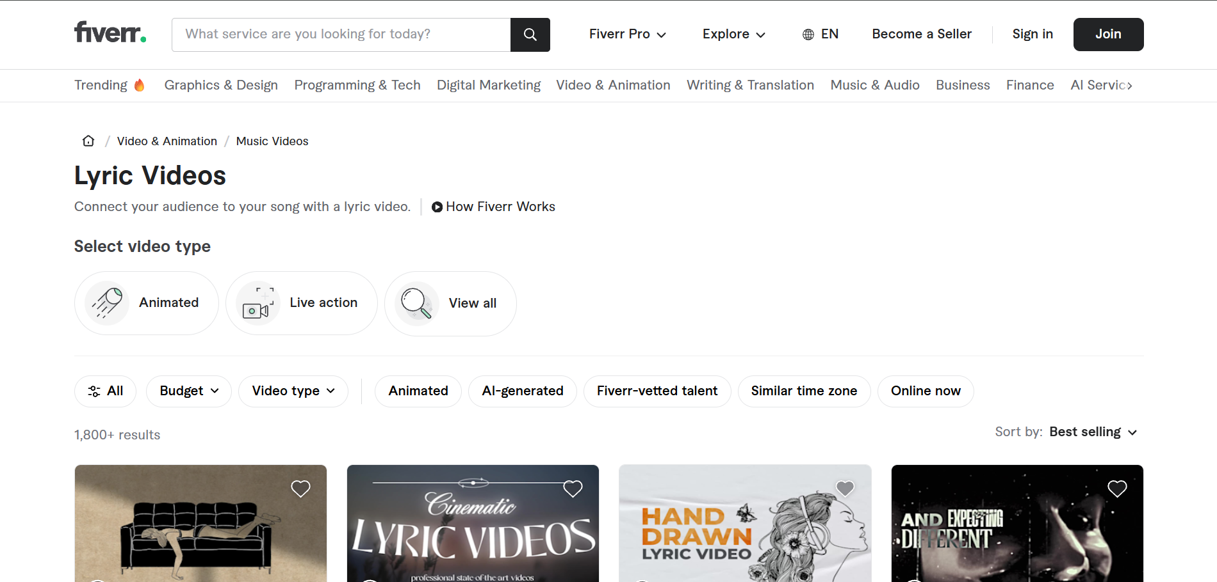This screenshot has height=582, width=1217.
Task: Focus the service search input field
Action: (x=341, y=35)
